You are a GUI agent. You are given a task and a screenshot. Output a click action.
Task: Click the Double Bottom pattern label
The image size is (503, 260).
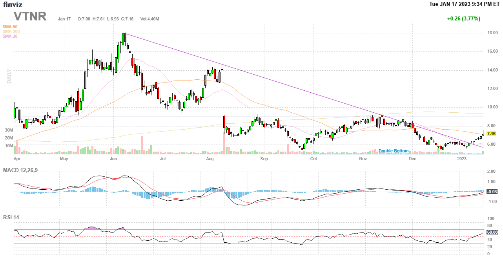pyautogui.click(x=394, y=151)
